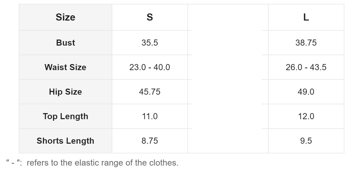Select the 12.0 top length value
This screenshot has width=355, height=174.
click(x=306, y=116)
